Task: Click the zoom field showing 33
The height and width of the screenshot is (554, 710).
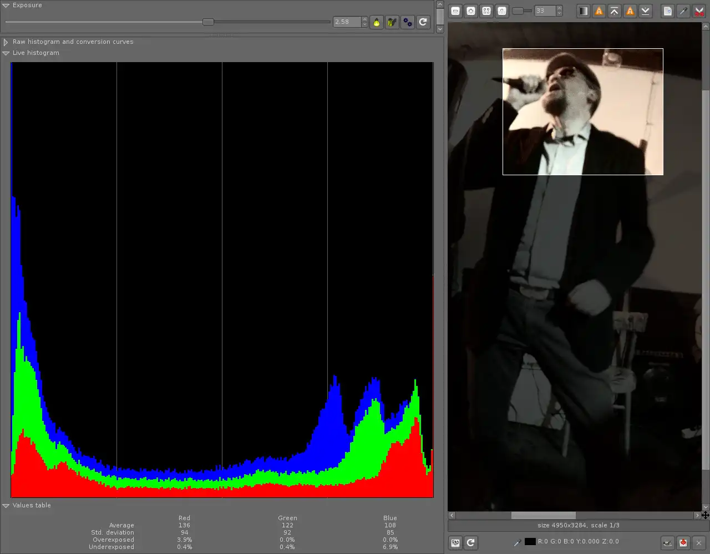Action: click(545, 11)
